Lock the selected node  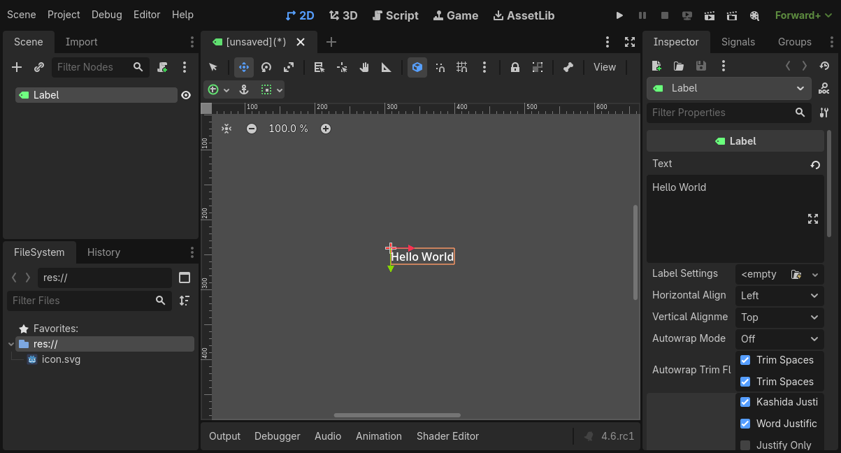(515, 67)
